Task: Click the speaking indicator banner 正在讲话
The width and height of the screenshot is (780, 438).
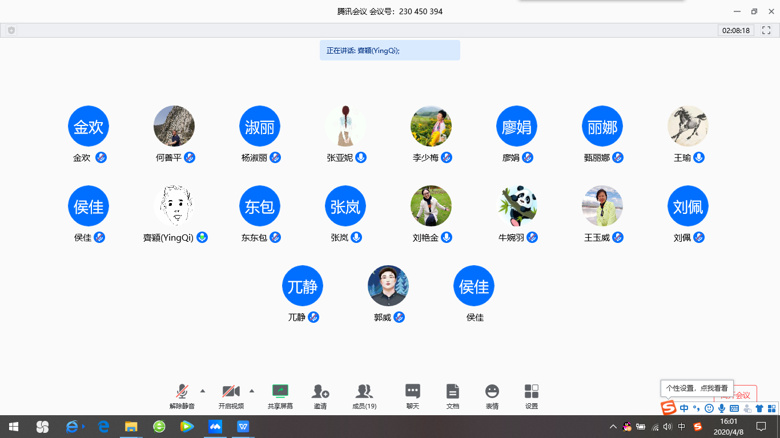Action: point(389,50)
